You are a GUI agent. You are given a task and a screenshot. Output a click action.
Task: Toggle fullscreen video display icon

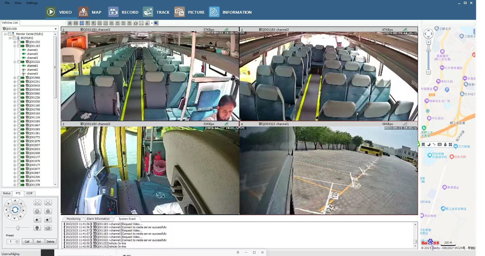click(141, 23)
